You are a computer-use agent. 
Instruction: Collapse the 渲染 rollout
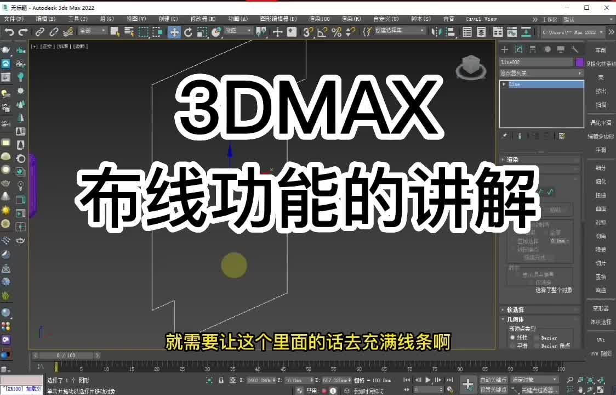point(512,160)
